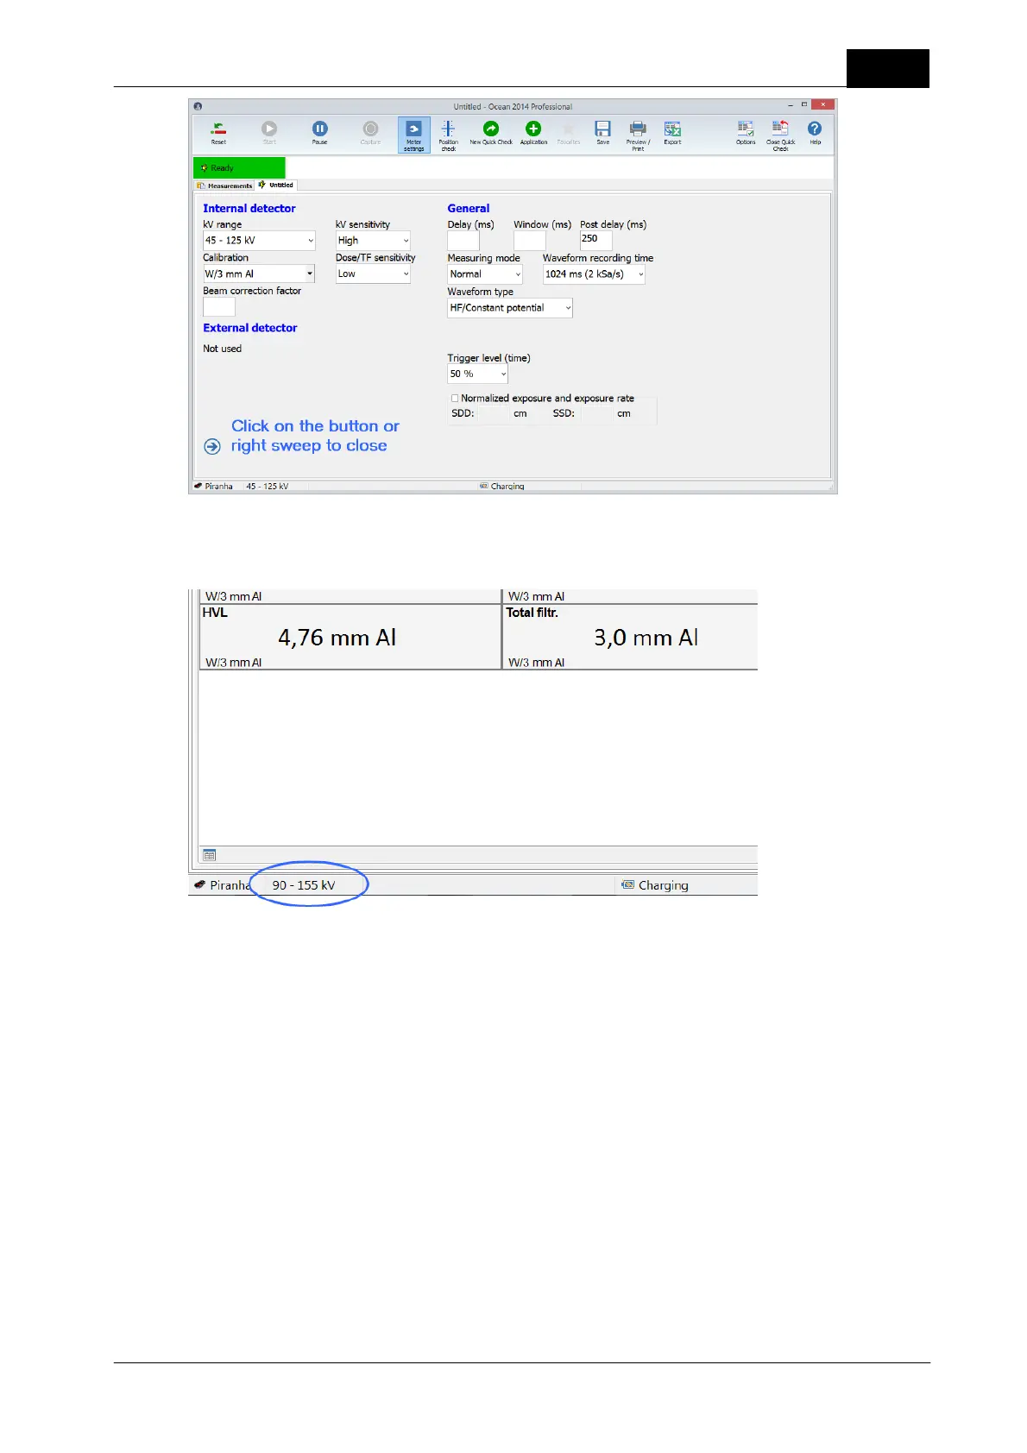1027x1453 pixels.
Task: Click the green Application plus icon
Action: click(533, 129)
